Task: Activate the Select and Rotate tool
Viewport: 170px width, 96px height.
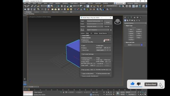Action: 65,6
